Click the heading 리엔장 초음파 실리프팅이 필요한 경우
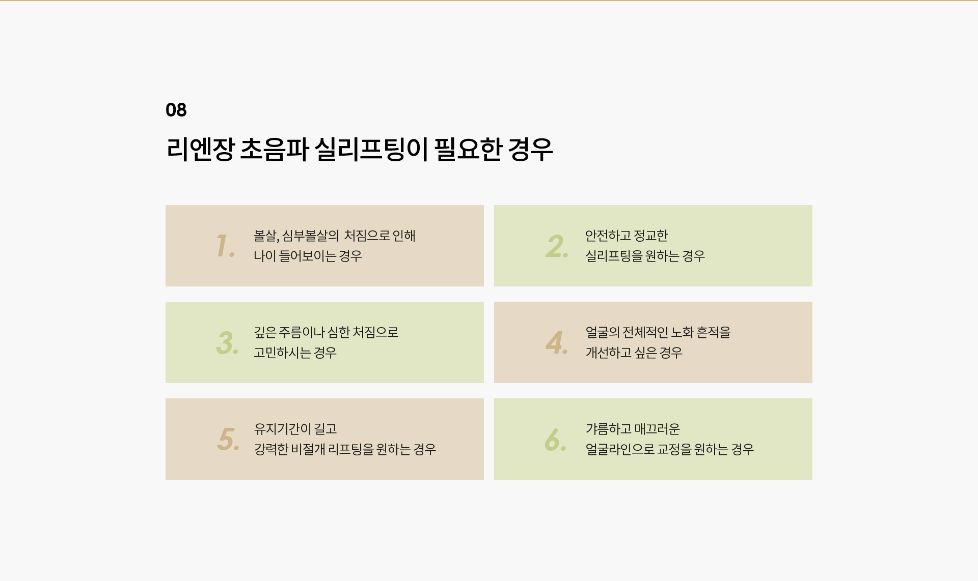 point(359,149)
